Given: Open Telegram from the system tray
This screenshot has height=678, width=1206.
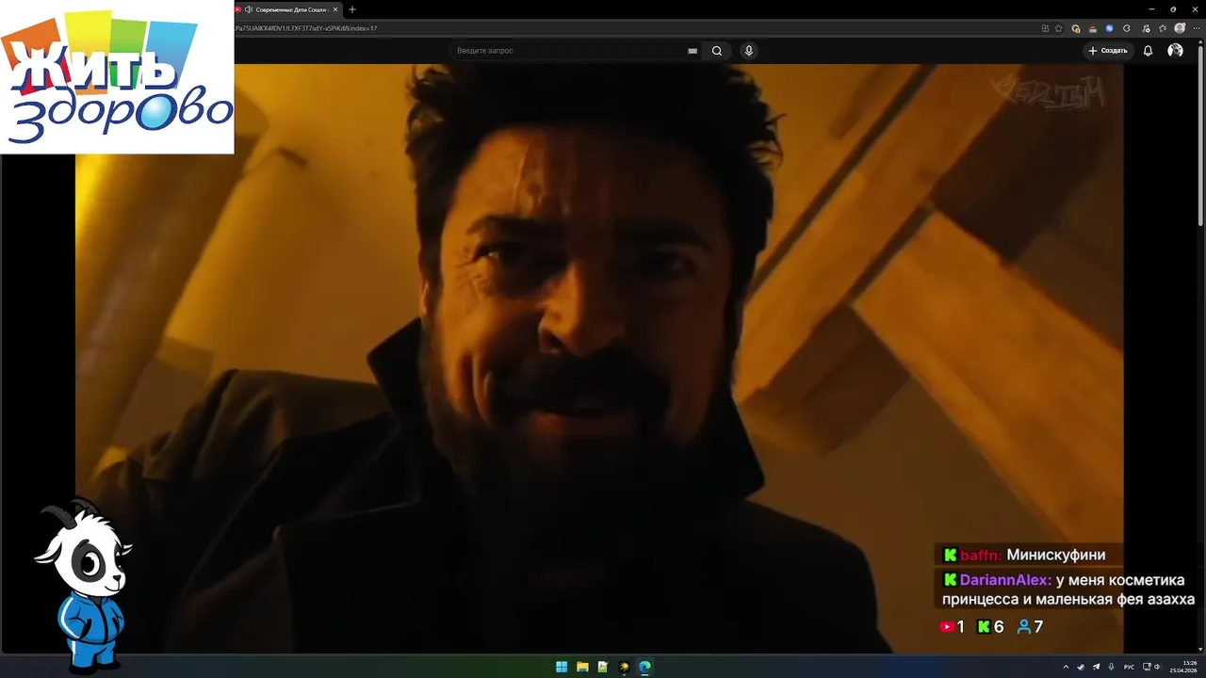Looking at the screenshot, I should point(1096,667).
